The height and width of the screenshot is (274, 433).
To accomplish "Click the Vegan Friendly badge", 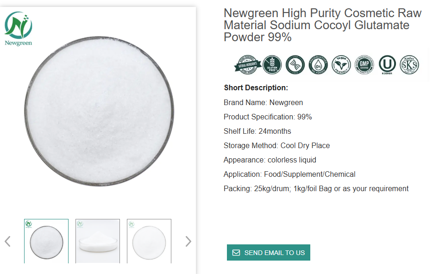I will click(341, 65).
